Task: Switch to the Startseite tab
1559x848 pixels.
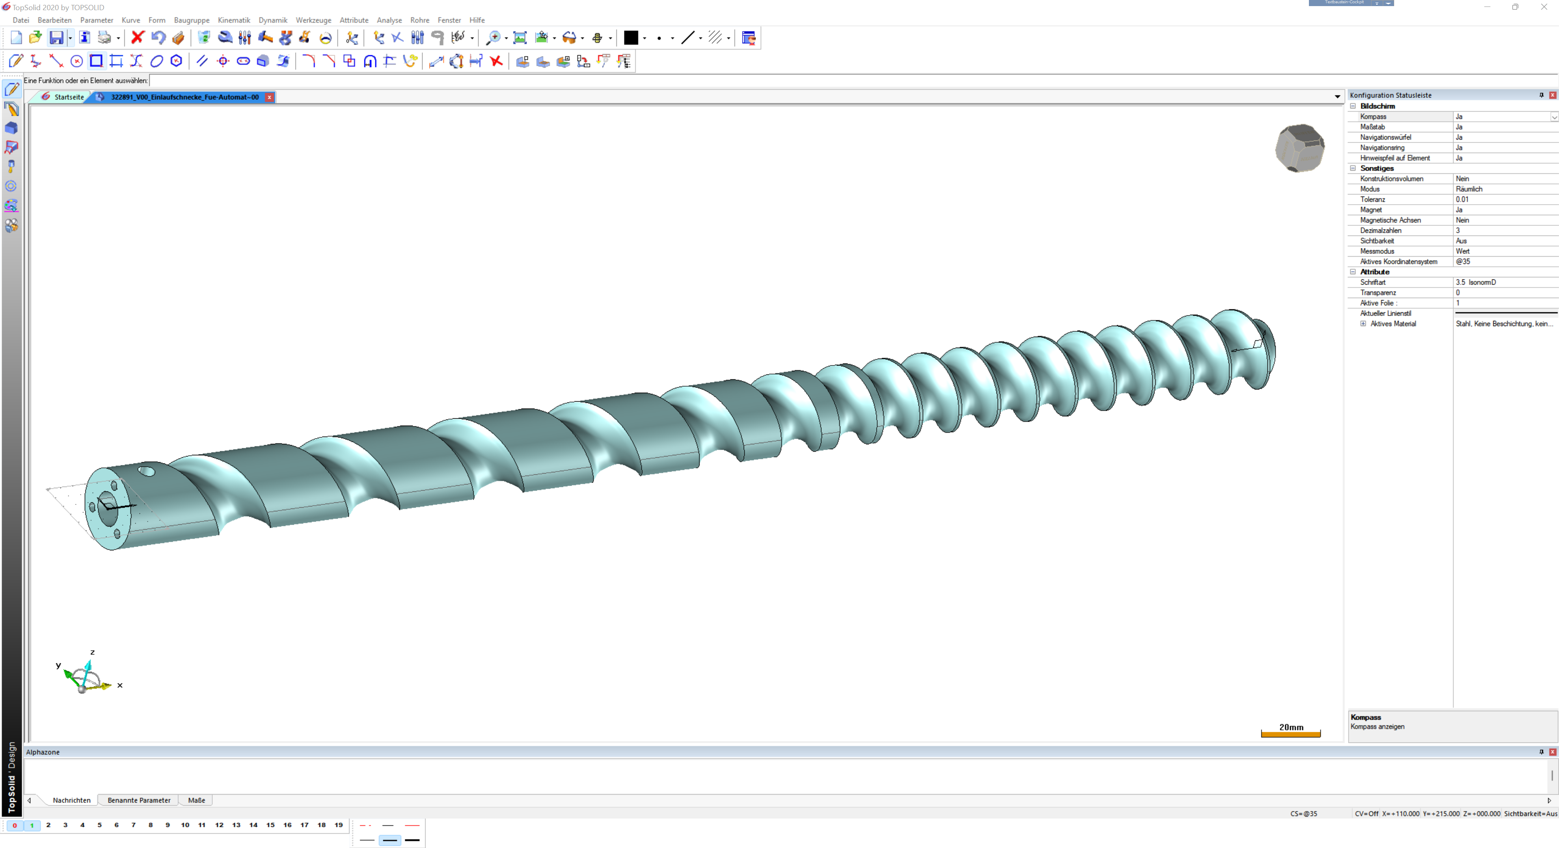Action: click(68, 97)
